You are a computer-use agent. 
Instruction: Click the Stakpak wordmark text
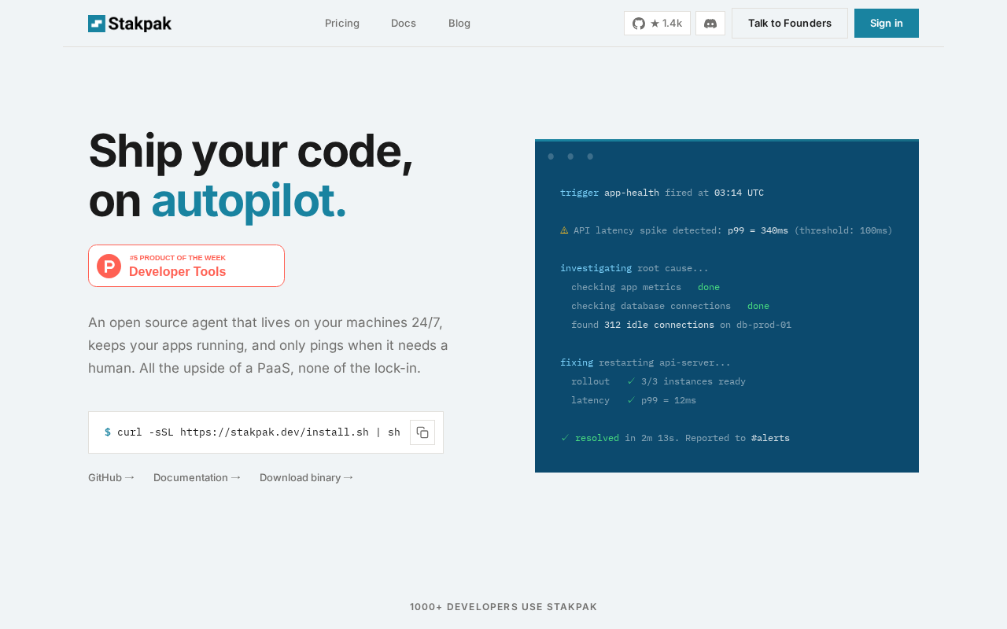pos(140,24)
